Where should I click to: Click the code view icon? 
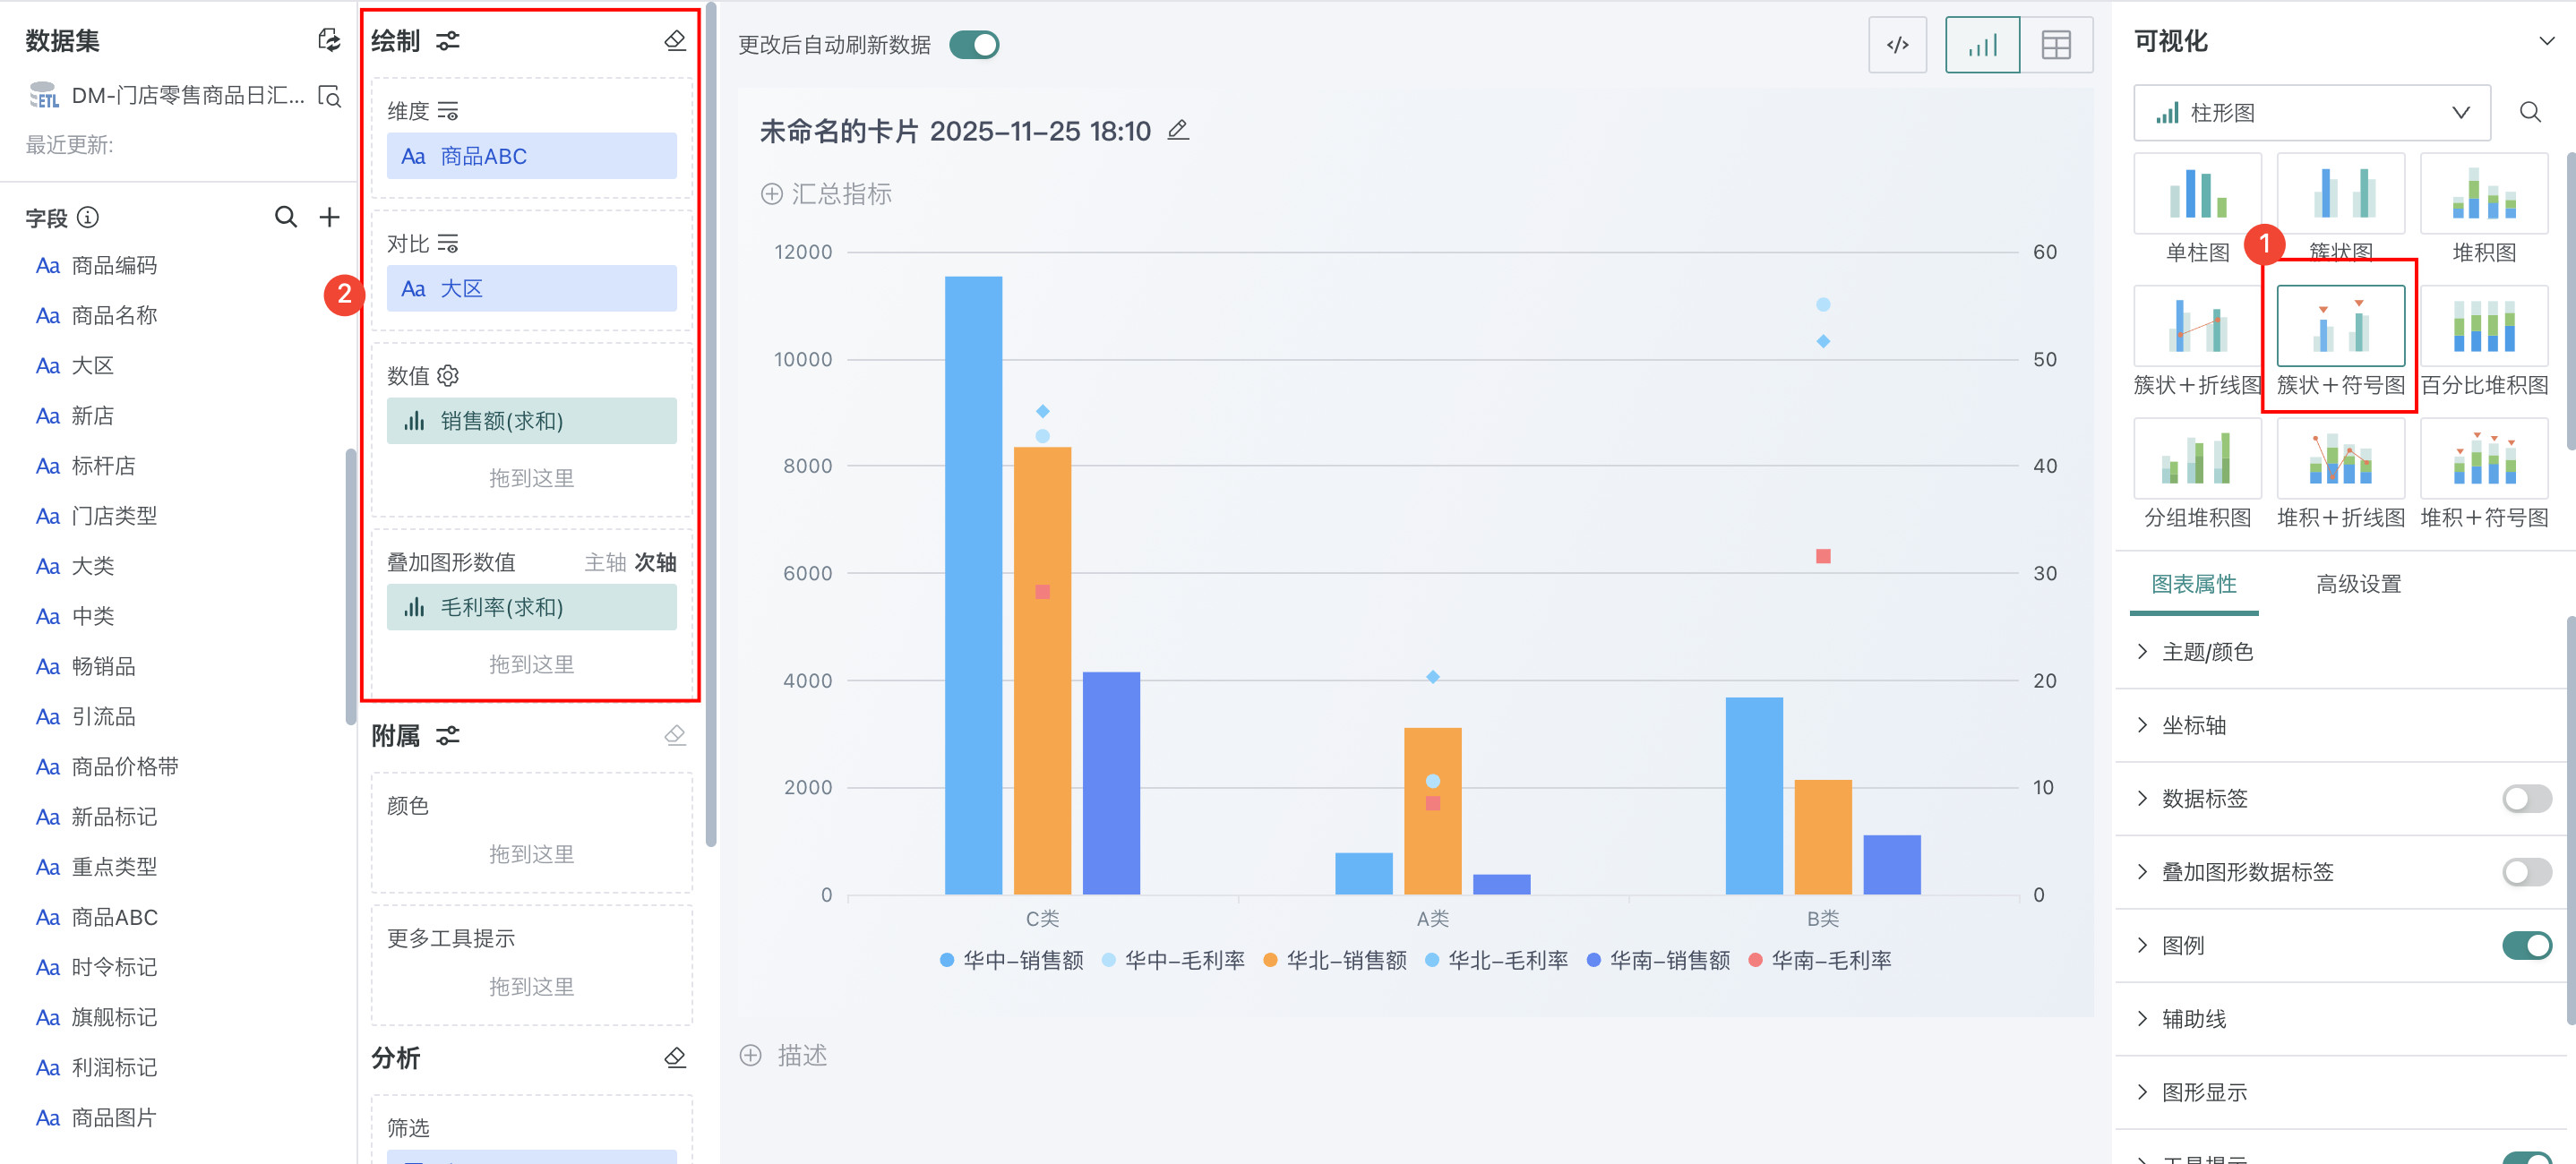1896,45
